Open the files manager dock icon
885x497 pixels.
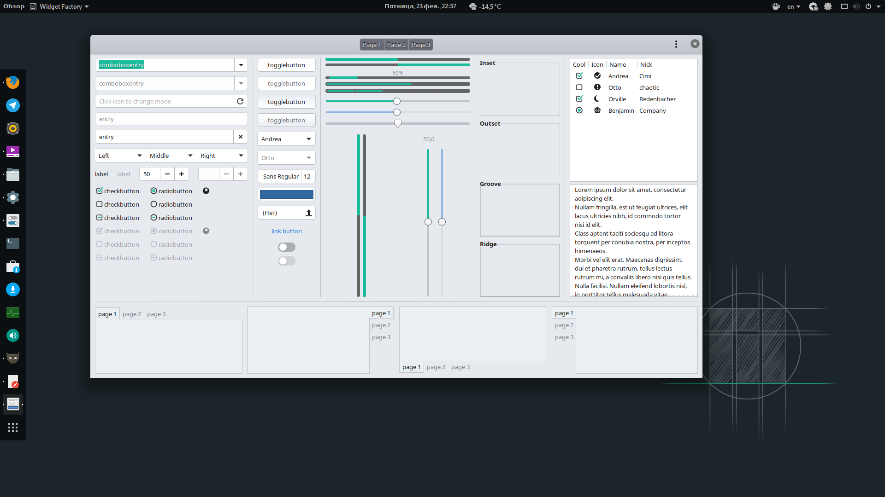tap(13, 174)
